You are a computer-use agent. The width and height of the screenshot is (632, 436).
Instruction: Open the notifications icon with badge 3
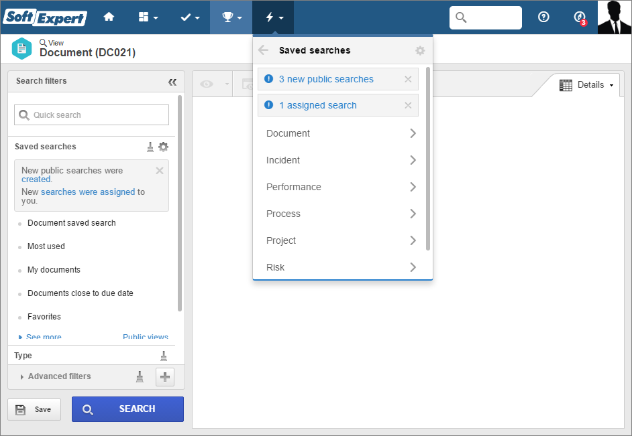pos(580,17)
